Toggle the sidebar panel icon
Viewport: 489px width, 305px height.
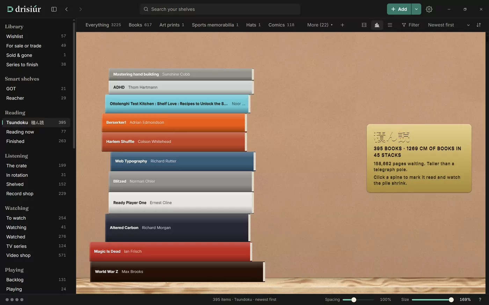[x=54, y=9]
